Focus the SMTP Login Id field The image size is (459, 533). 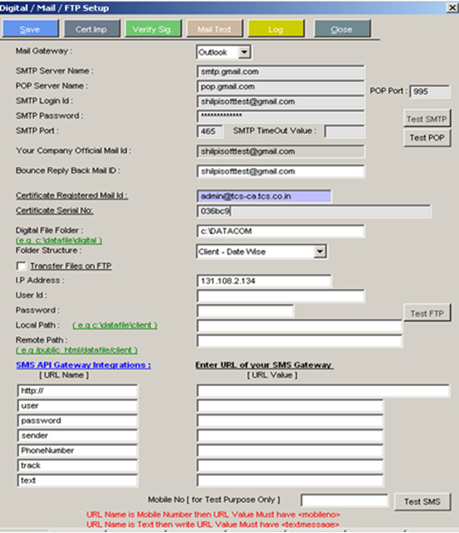280,102
